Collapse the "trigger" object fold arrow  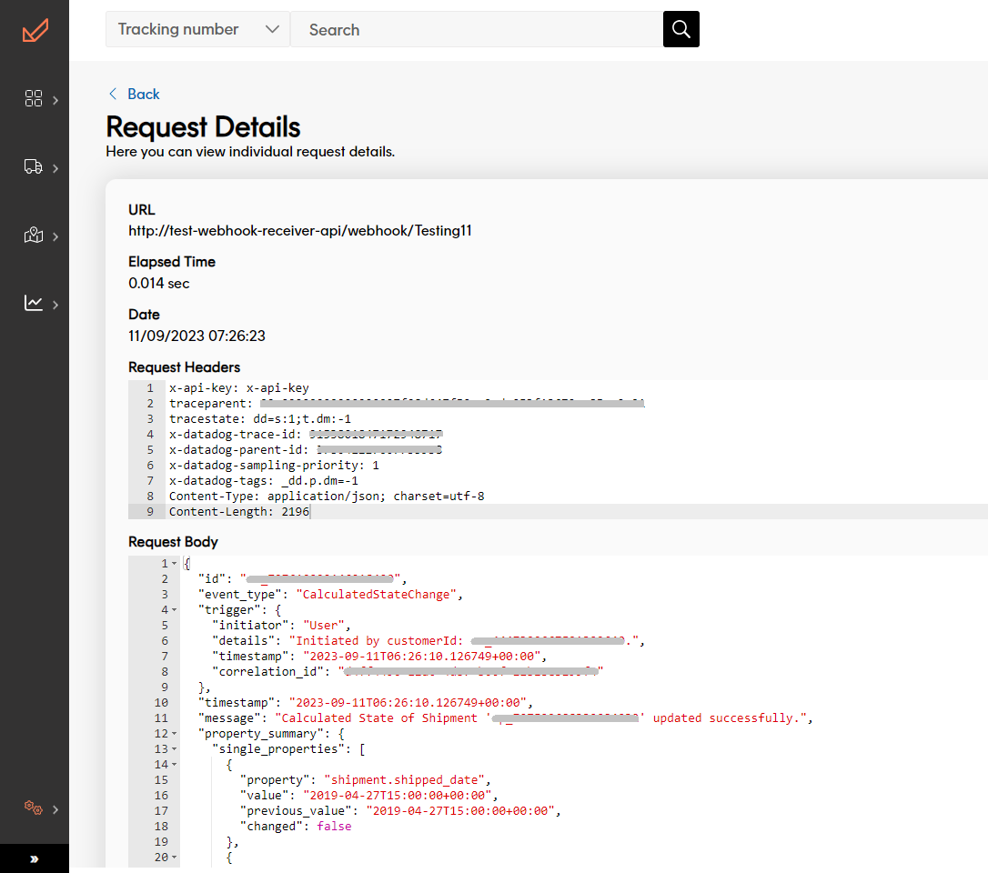point(175,610)
